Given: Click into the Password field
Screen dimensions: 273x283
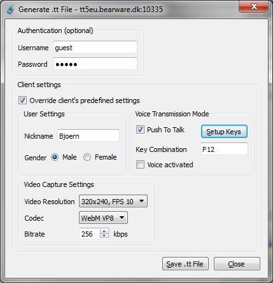Looking at the screenshot, I should click(95, 64).
